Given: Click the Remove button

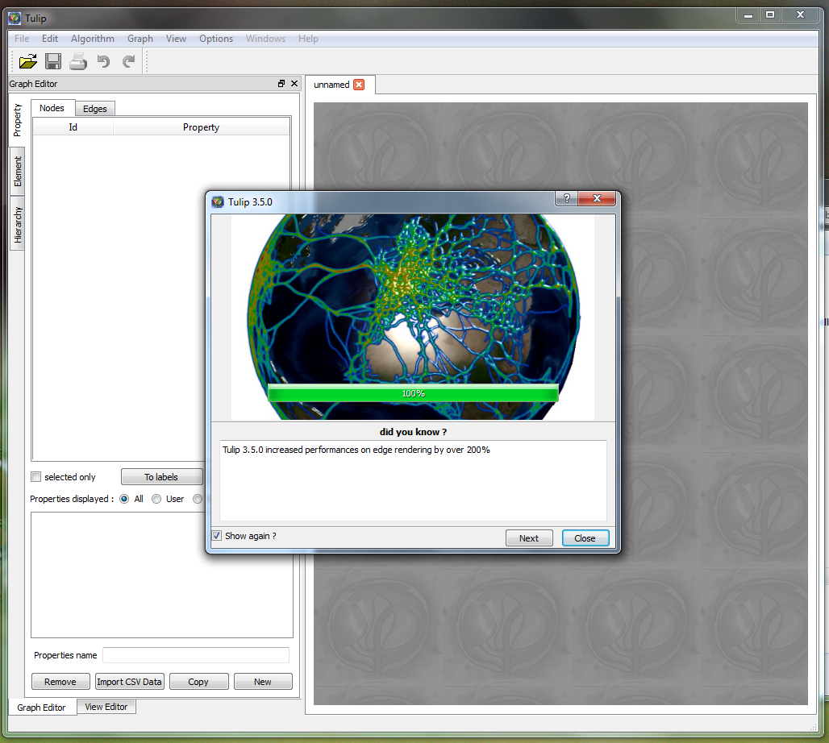Looking at the screenshot, I should click(x=60, y=682).
